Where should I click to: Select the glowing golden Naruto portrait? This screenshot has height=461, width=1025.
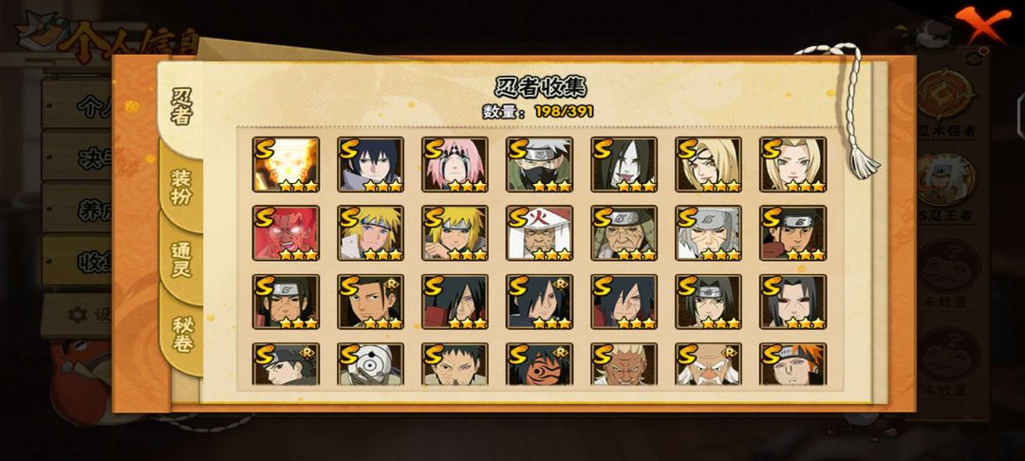point(286,164)
